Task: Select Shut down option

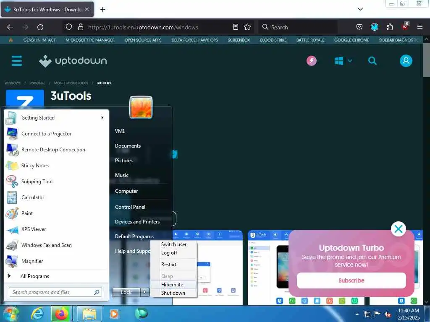Action: tap(173, 293)
